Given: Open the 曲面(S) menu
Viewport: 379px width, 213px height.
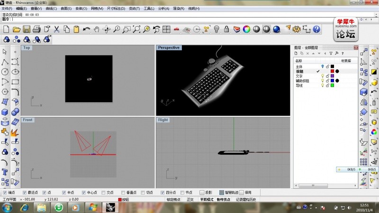Looking at the screenshot, I should (x=66, y=9).
